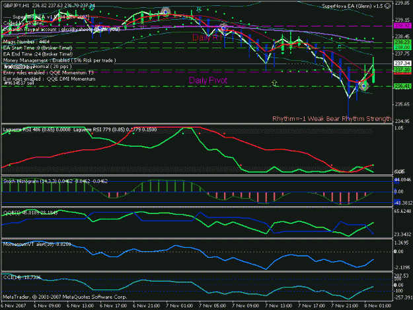Click the 6 Nov 2007 date label
This screenshot has height=310, width=413.
click(13, 306)
